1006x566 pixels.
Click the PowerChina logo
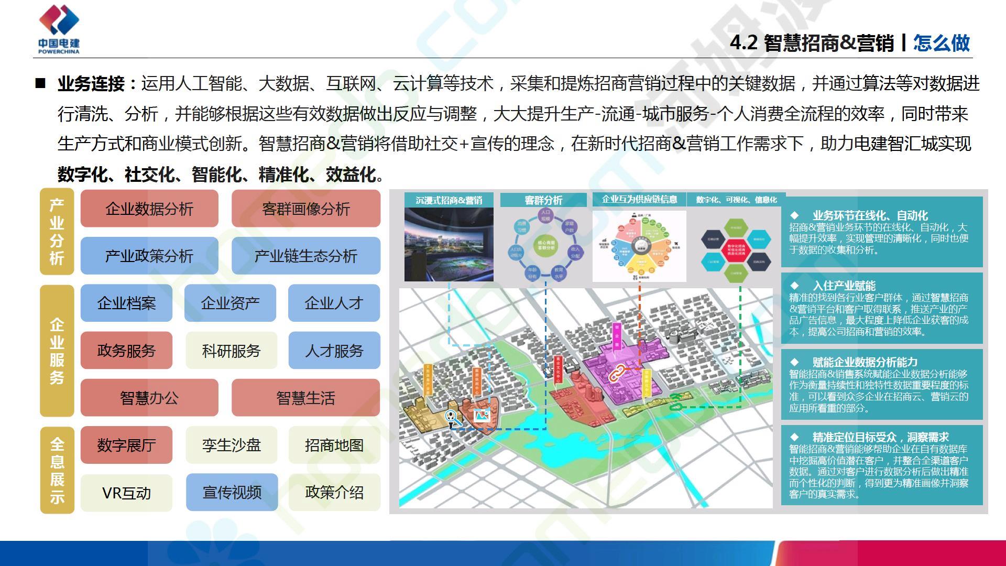tap(59, 29)
